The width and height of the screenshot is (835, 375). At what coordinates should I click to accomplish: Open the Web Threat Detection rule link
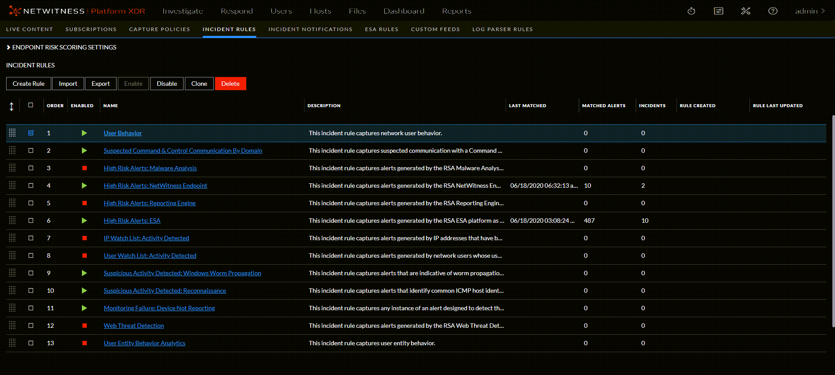134,326
